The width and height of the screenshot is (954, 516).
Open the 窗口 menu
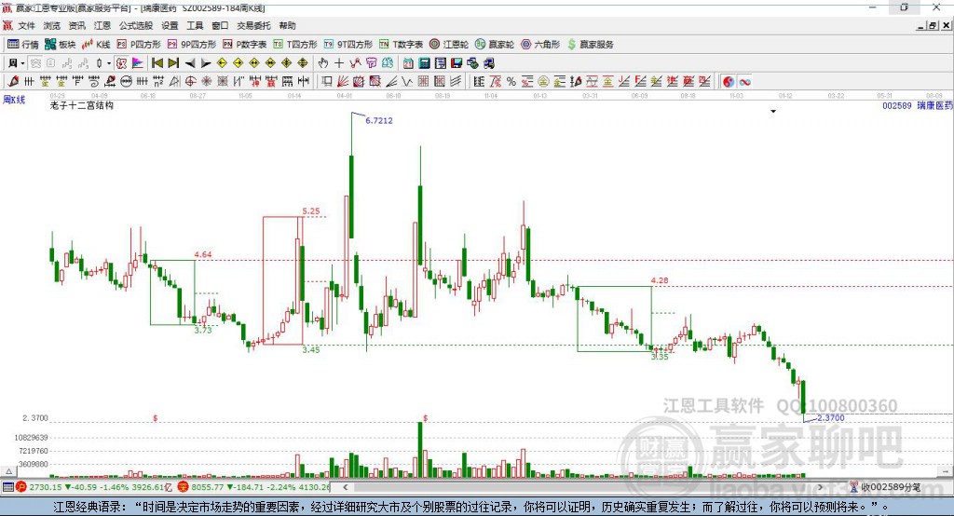tap(220, 25)
